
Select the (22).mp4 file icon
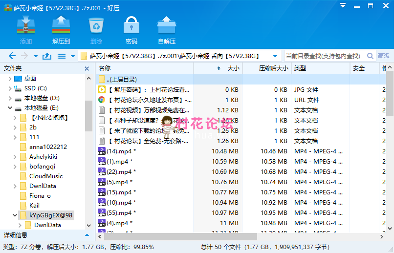[x=102, y=172]
